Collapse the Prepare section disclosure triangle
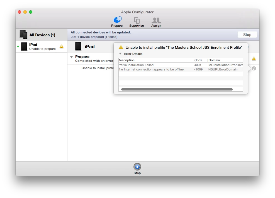The height and width of the screenshot is (198, 275). point(71,57)
